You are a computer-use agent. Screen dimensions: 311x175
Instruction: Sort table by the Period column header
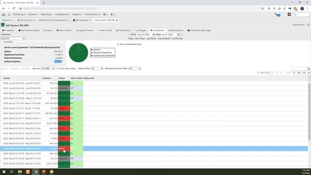7,78
